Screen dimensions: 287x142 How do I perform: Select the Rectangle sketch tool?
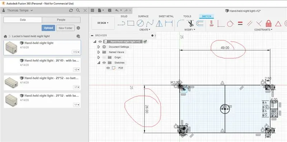[131, 23]
